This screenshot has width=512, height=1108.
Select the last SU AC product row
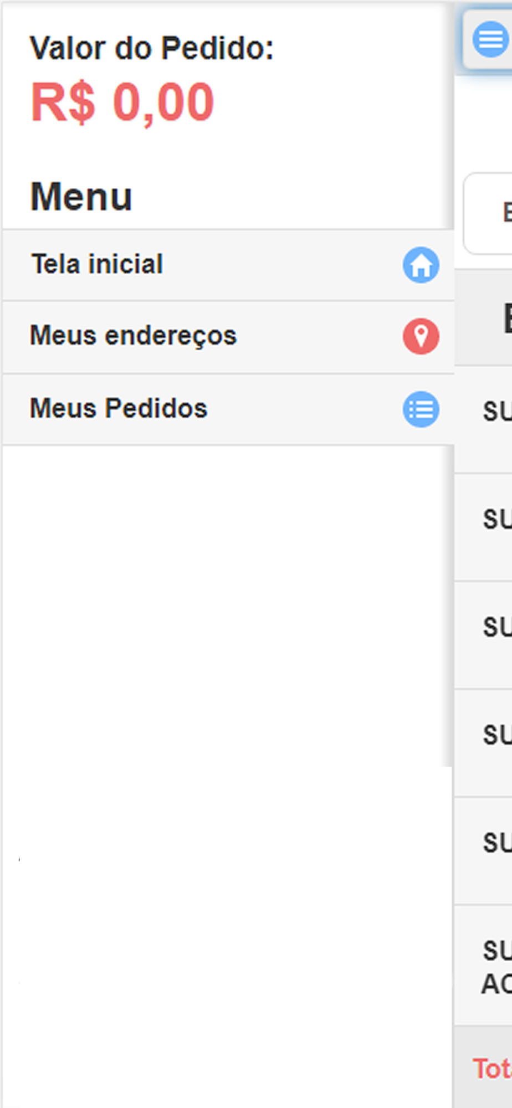[x=483, y=966]
